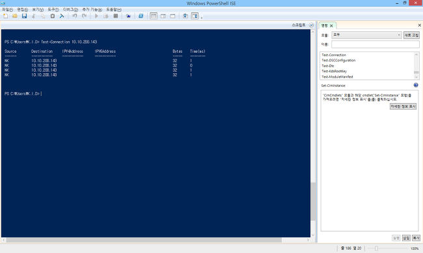Toggle the Show Command Add-on pane button
The width and height of the screenshot is (423, 253).
[195, 16]
